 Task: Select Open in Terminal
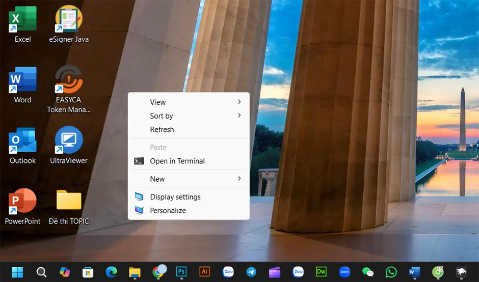[x=189, y=161]
